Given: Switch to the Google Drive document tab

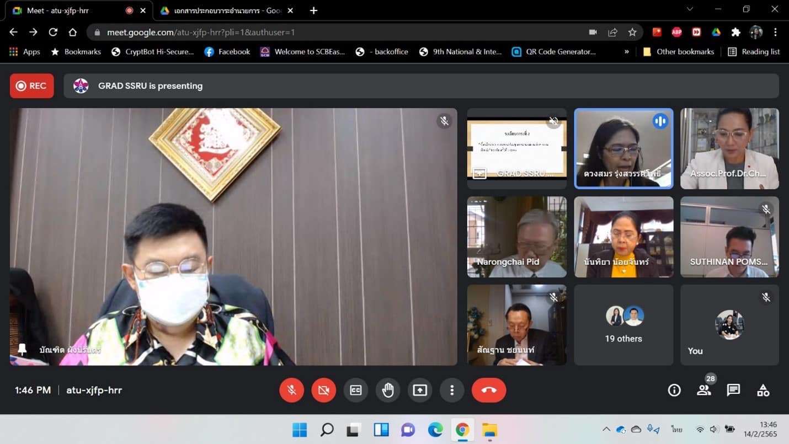Looking at the screenshot, I should [x=226, y=10].
